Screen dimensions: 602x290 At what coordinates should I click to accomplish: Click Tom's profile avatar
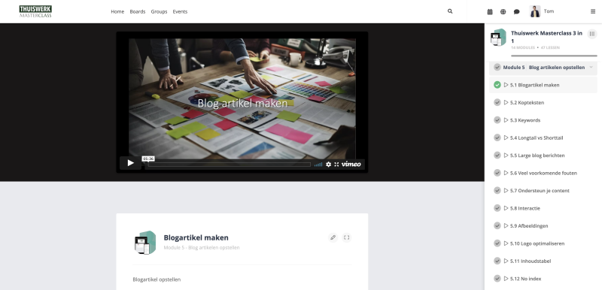click(535, 11)
